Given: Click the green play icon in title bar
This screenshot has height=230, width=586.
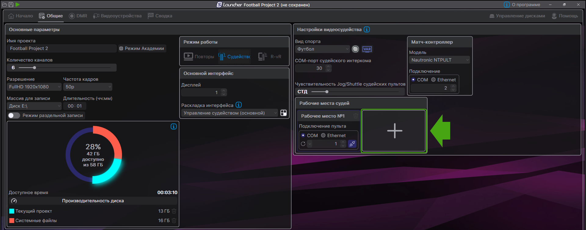Looking at the screenshot, I should pyautogui.click(x=18, y=5).
